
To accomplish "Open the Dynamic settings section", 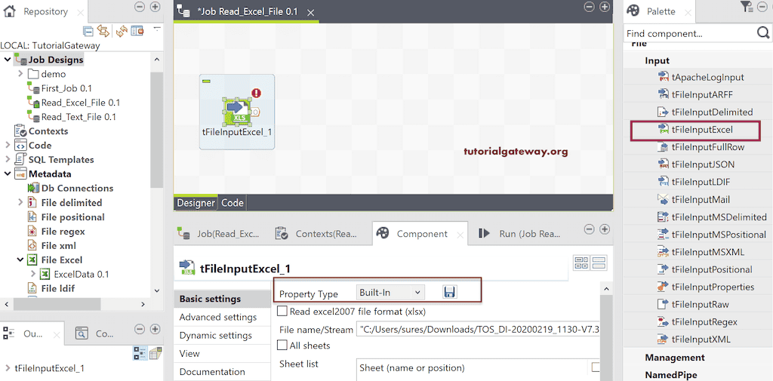I will 222,335.
